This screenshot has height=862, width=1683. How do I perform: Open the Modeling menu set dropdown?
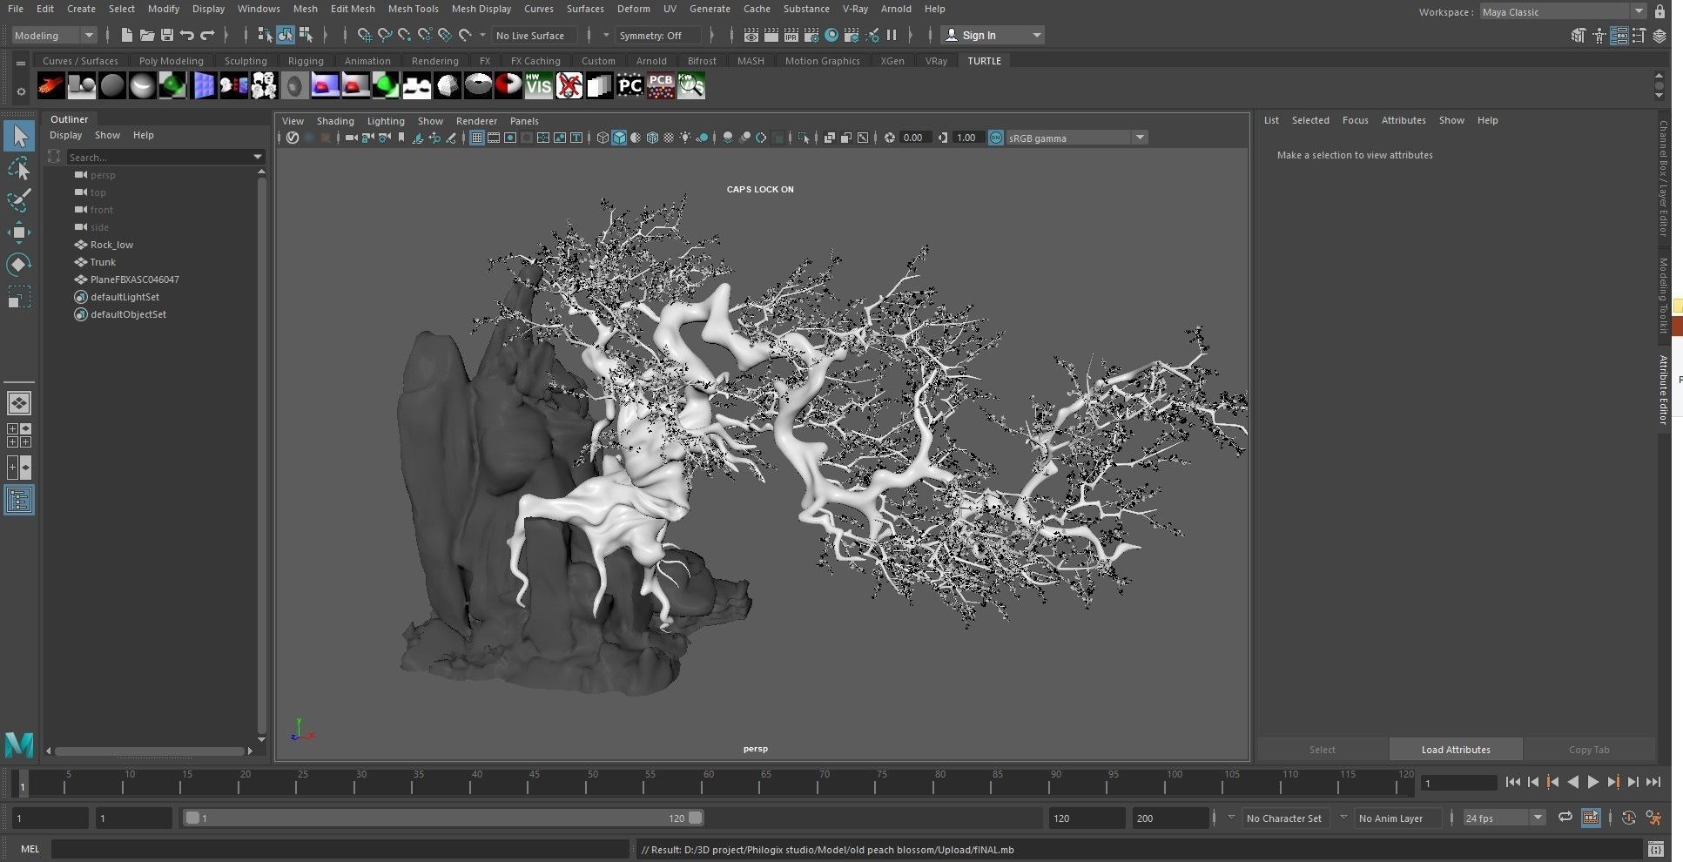(x=54, y=35)
